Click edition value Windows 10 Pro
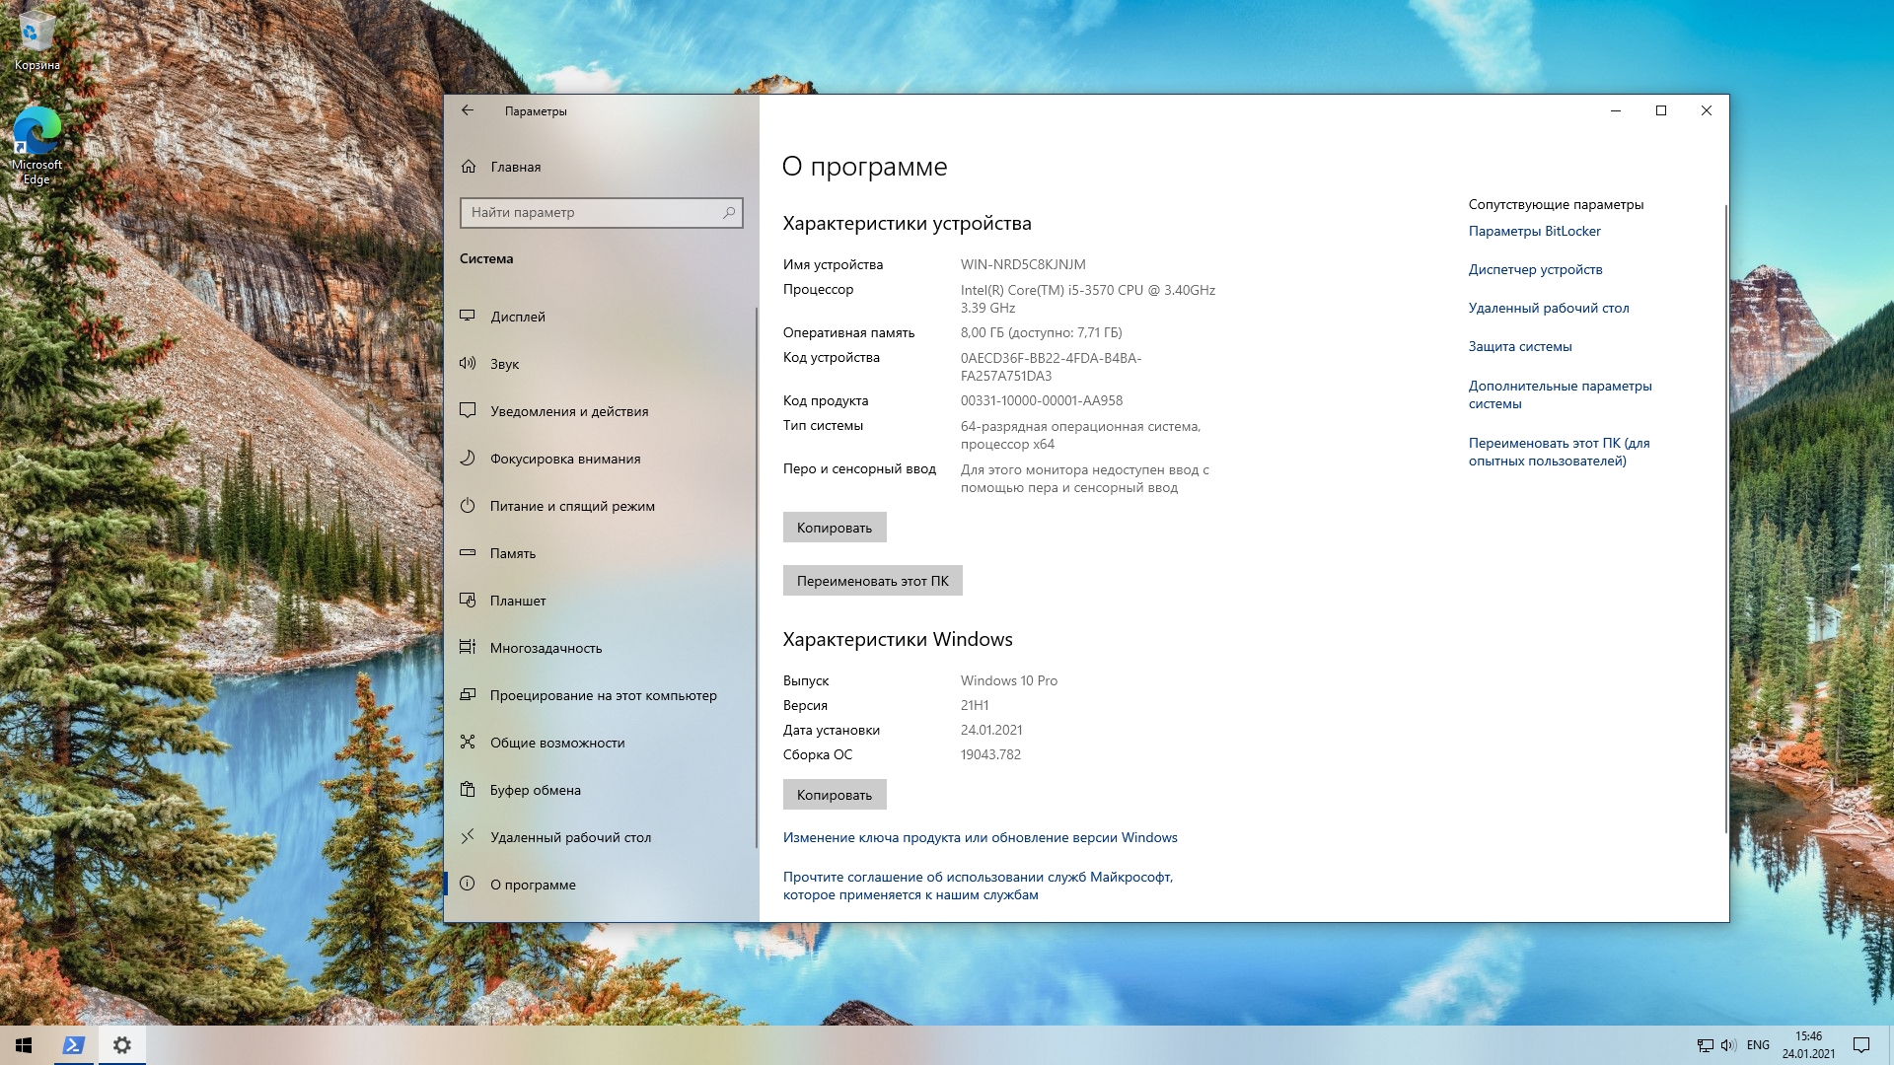The image size is (1894, 1065). [1008, 680]
